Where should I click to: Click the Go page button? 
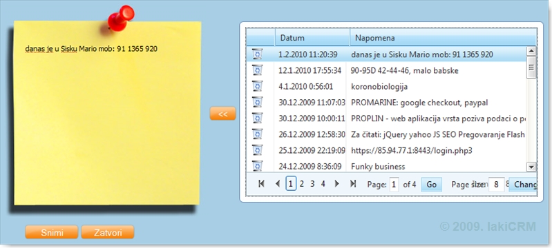(x=431, y=185)
